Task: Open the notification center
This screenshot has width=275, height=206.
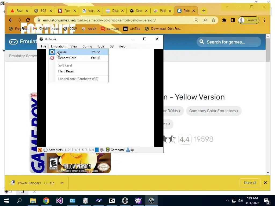Action: 267,201
